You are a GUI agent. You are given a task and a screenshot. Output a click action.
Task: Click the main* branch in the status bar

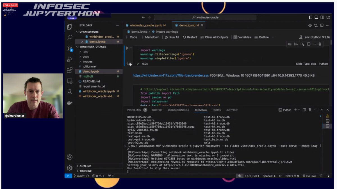point(79,176)
